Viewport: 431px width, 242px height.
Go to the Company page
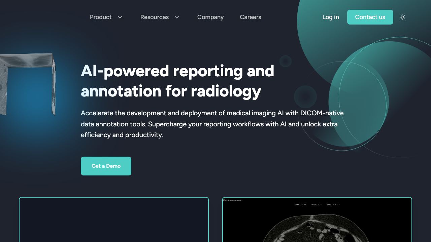210,17
